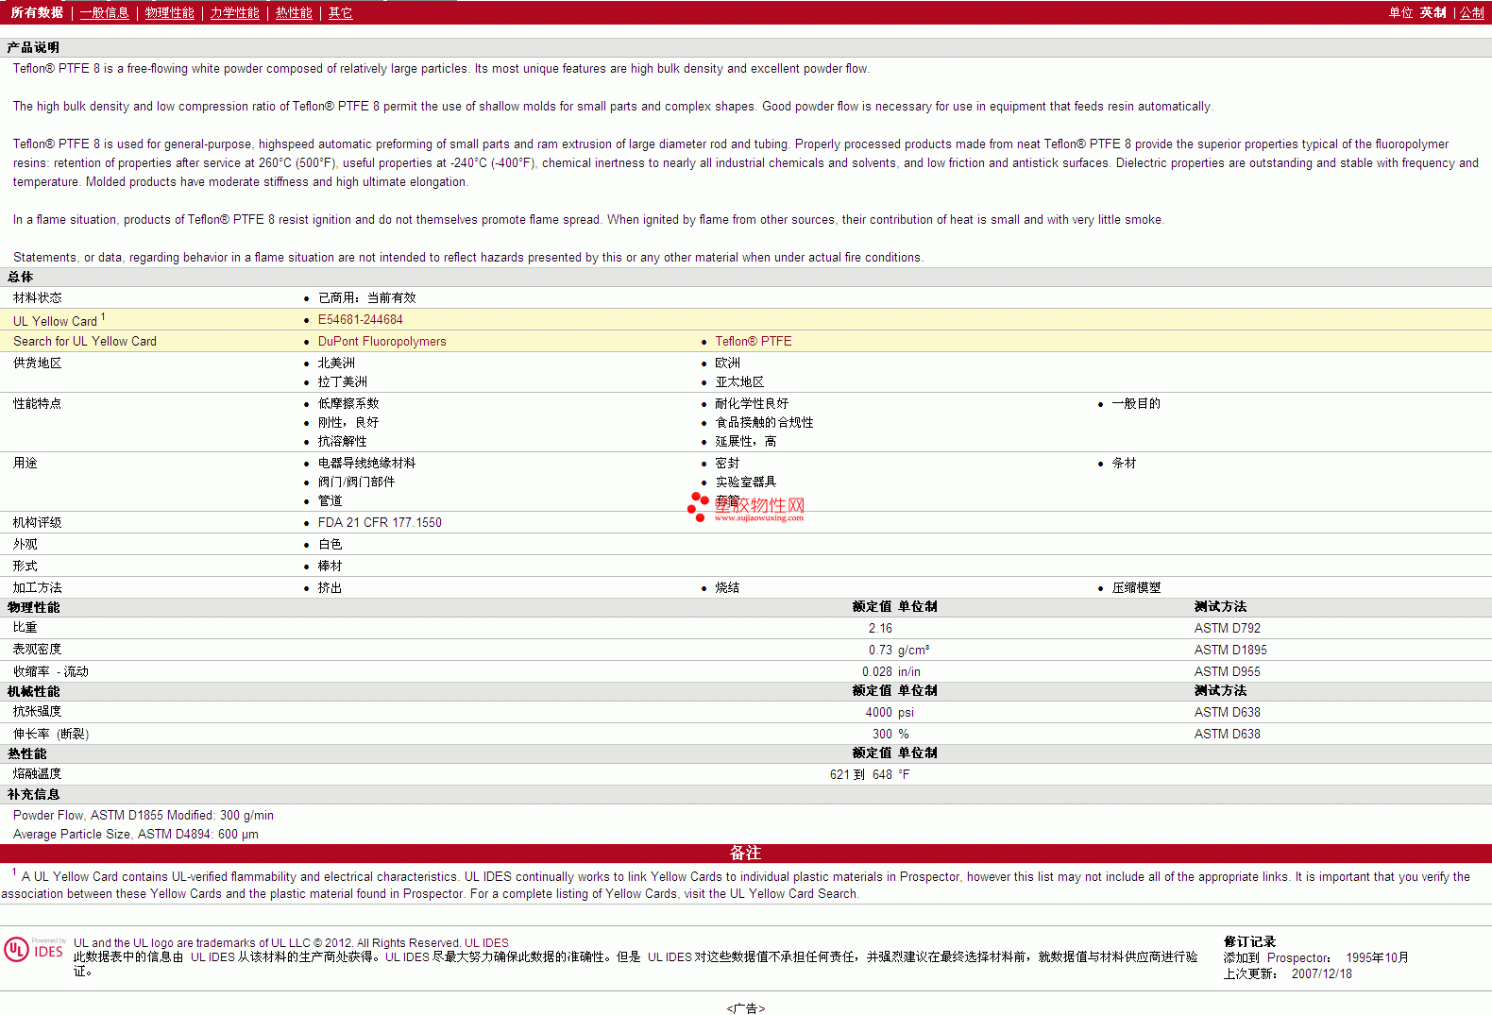The width and height of the screenshot is (1492, 1015).
Task: Click the ASTM D1895 test method
Action: [x=1230, y=651]
